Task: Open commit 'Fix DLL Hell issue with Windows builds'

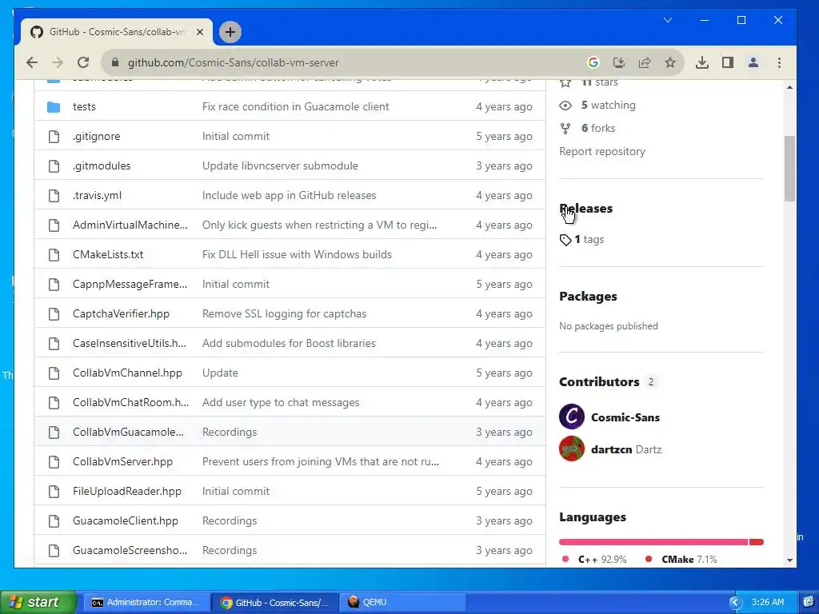Action: (x=297, y=255)
